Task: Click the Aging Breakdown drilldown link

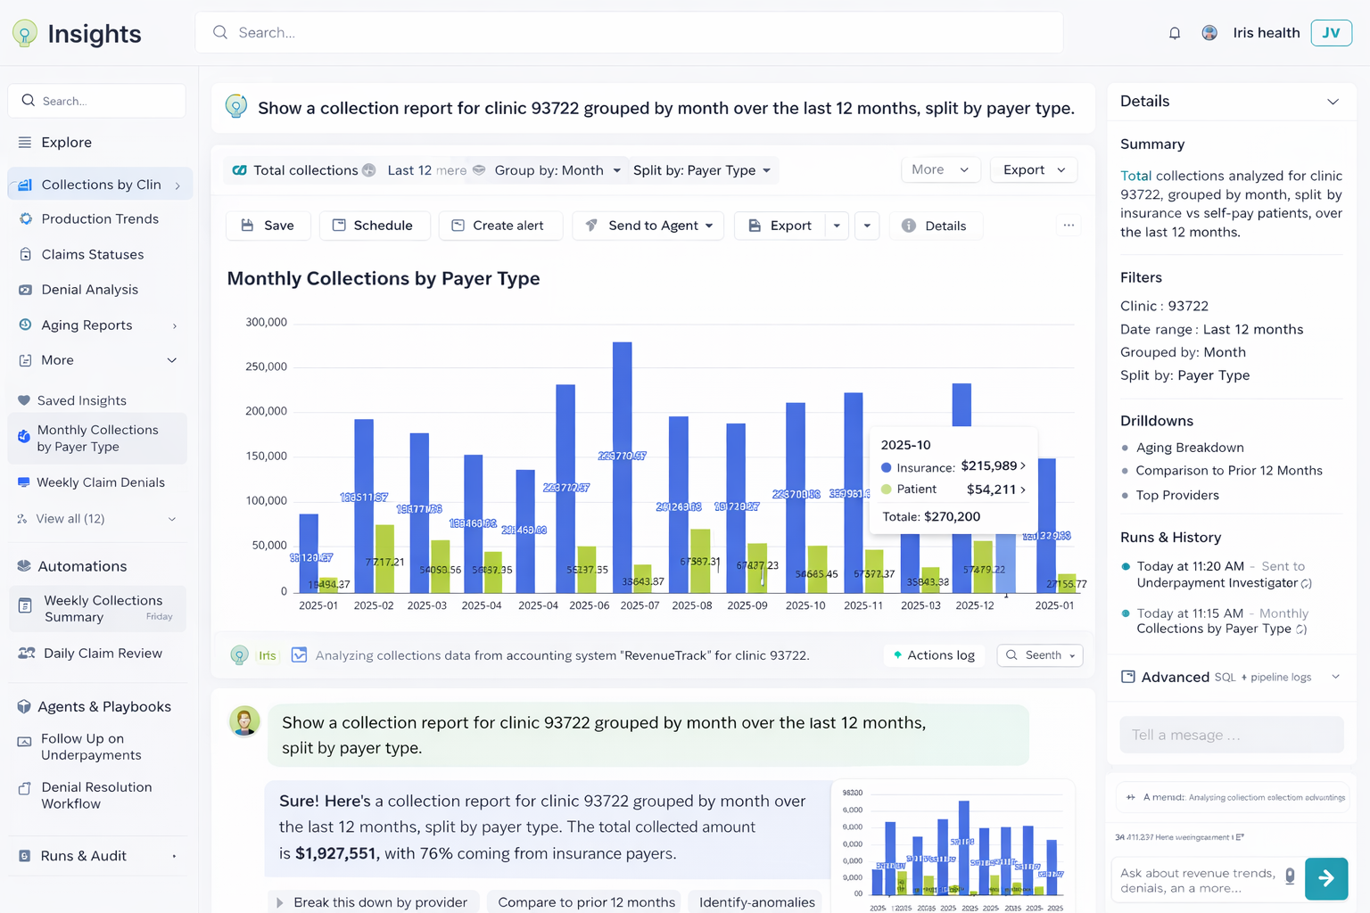Action: pos(1190,447)
